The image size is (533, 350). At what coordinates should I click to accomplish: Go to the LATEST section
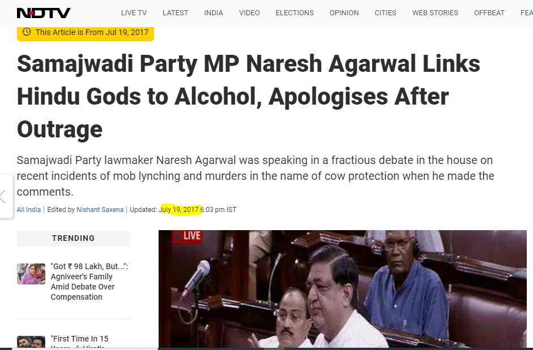175,13
